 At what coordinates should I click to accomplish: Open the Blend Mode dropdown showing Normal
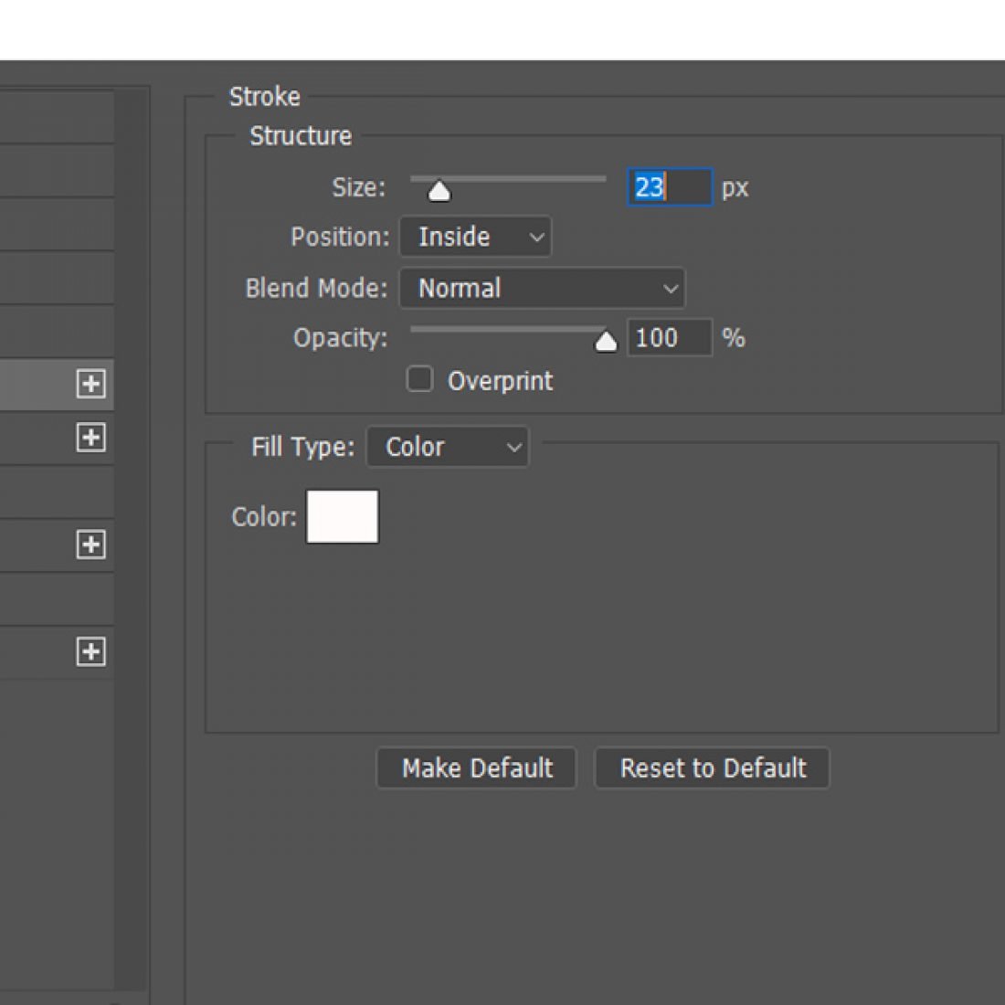[542, 288]
